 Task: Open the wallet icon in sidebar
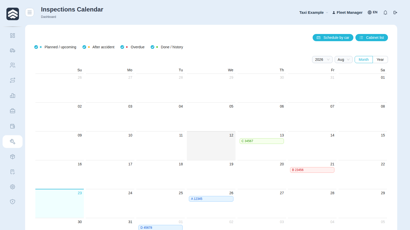[x=13, y=126]
